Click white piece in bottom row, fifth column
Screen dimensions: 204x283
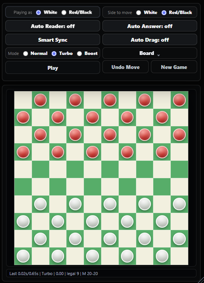93,256
